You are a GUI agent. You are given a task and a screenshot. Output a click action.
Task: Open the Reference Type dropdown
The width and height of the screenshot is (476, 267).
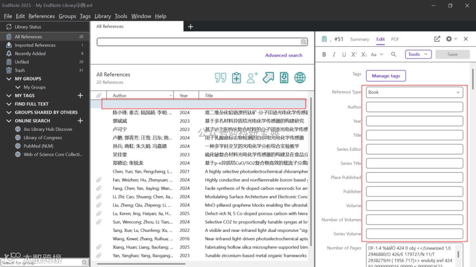point(414,92)
